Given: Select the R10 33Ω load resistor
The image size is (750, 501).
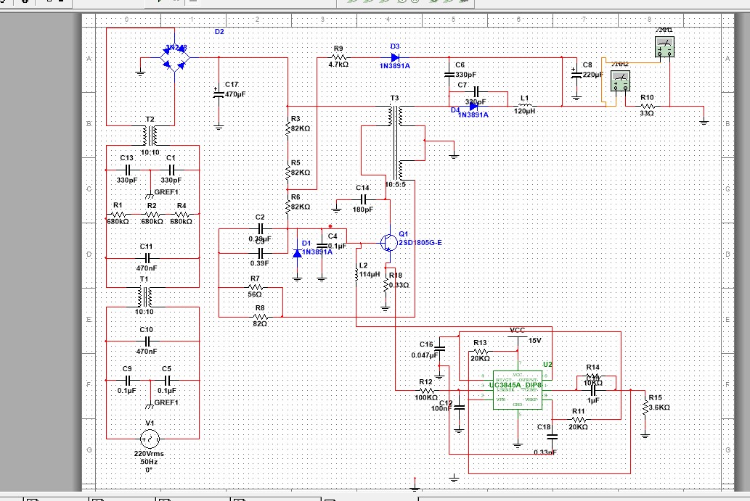Looking at the screenshot, I should 647,106.
